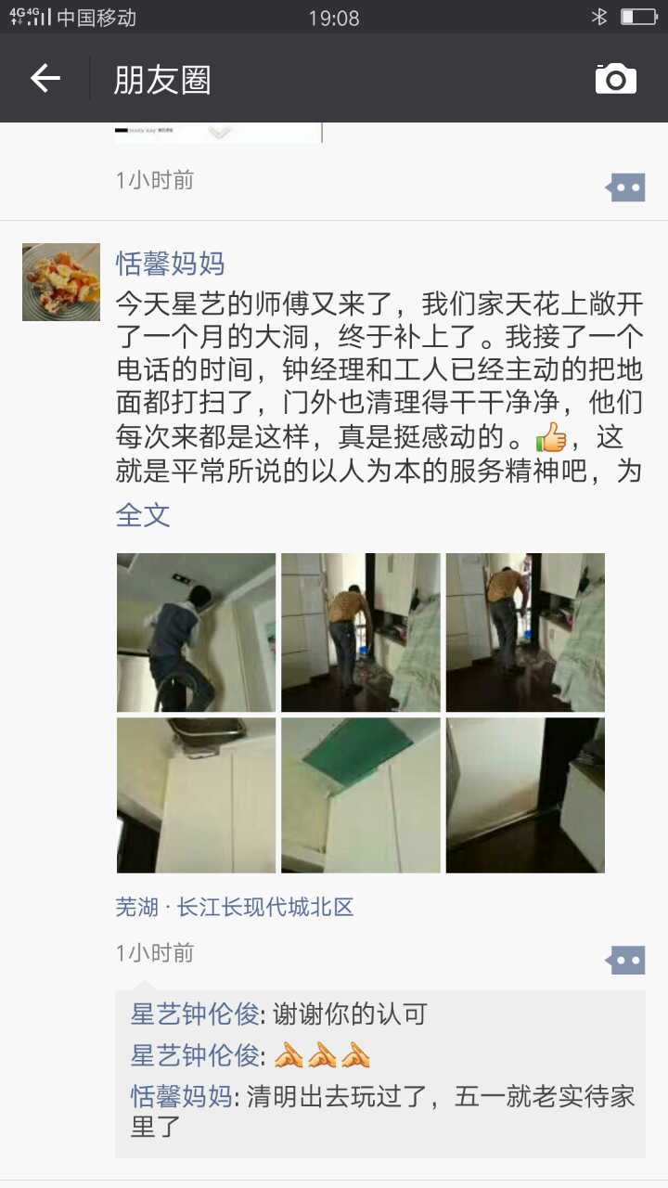Open 恬馨妈妈's food avatar picture
The width and height of the screenshot is (668, 1188).
[x=61, y=282]
